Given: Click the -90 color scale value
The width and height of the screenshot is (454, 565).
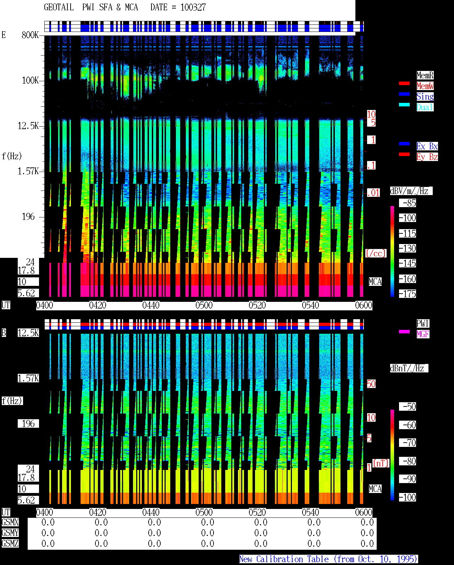Looking at the screenshot, I should coord(408,479).
